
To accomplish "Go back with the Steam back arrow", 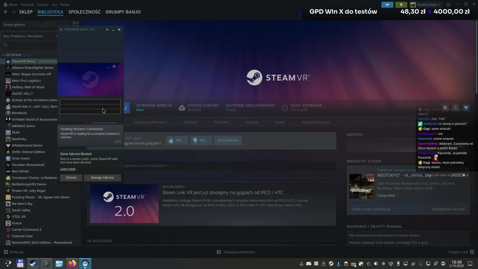I will tap(6, 12).
